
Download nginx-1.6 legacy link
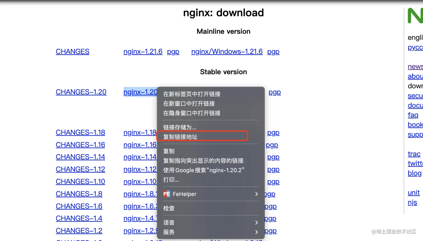[140, 206]
